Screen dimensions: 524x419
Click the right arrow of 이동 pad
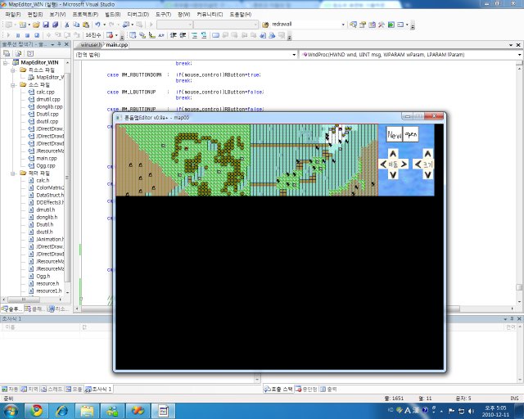click(x=404, y=164)
